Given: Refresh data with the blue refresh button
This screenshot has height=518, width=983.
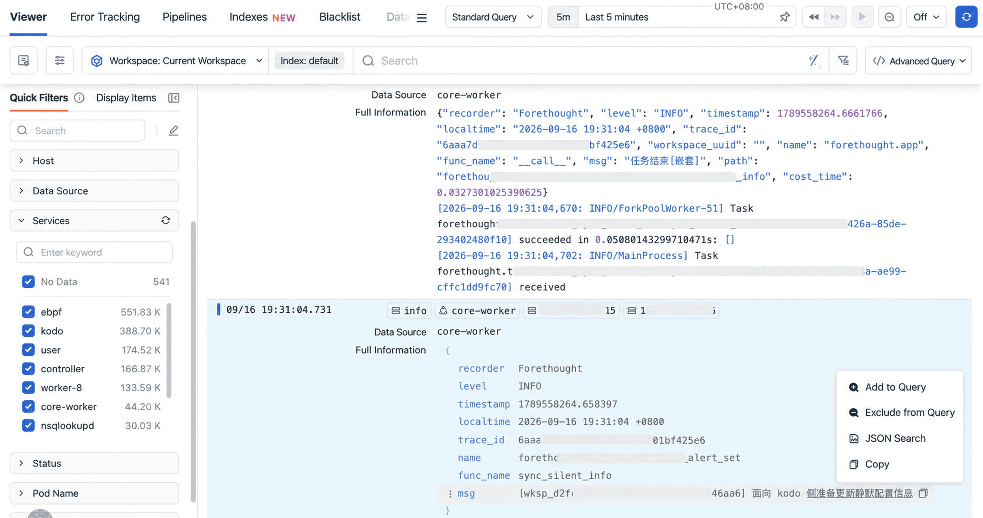Looking at the screenshot, I should 966,17.
